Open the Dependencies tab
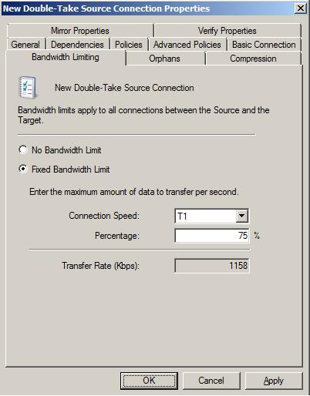Screen dimensions: 310x396 77,45
